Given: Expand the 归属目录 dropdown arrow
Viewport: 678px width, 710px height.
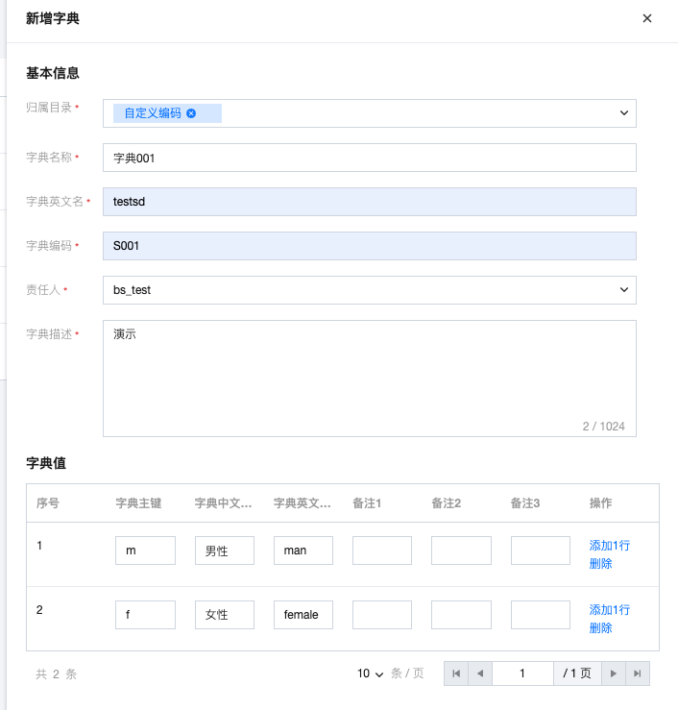Looking at the screenshot, I should [623, 112].
